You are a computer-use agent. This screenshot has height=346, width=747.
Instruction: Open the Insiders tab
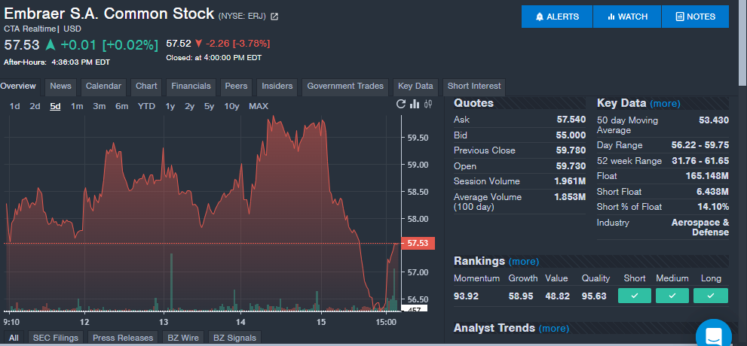coord(277,86)
